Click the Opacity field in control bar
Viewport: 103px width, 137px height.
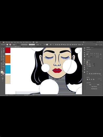click(41, 45)
